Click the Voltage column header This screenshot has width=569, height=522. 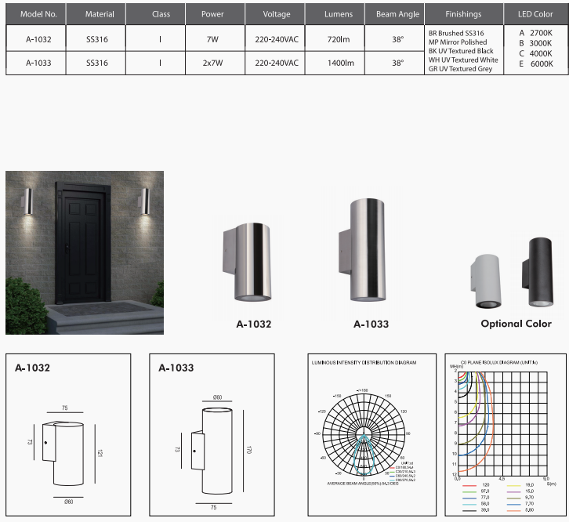275,14
